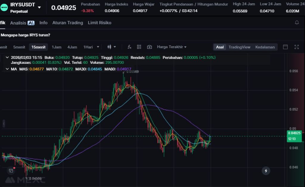
Task: Switch chart mode to TradingView
Action: (x=239, y=47)
